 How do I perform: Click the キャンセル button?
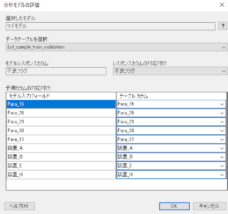[x=210, y=206]
